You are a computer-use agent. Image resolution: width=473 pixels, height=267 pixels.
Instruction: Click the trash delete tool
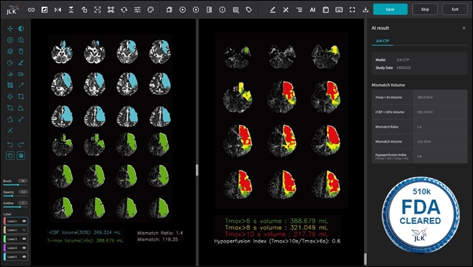(x=21, y=51)
